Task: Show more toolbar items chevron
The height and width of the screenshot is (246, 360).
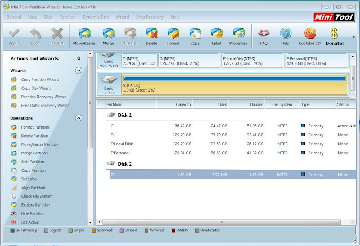Action: (x=354, y=37)
